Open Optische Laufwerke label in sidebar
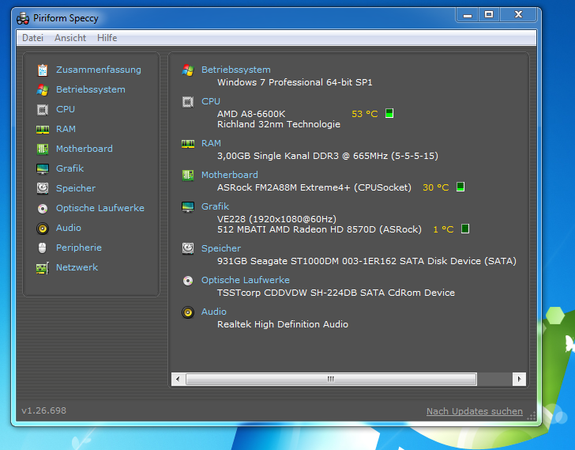This screenshot has height=450, width=575. click(100, 208)
